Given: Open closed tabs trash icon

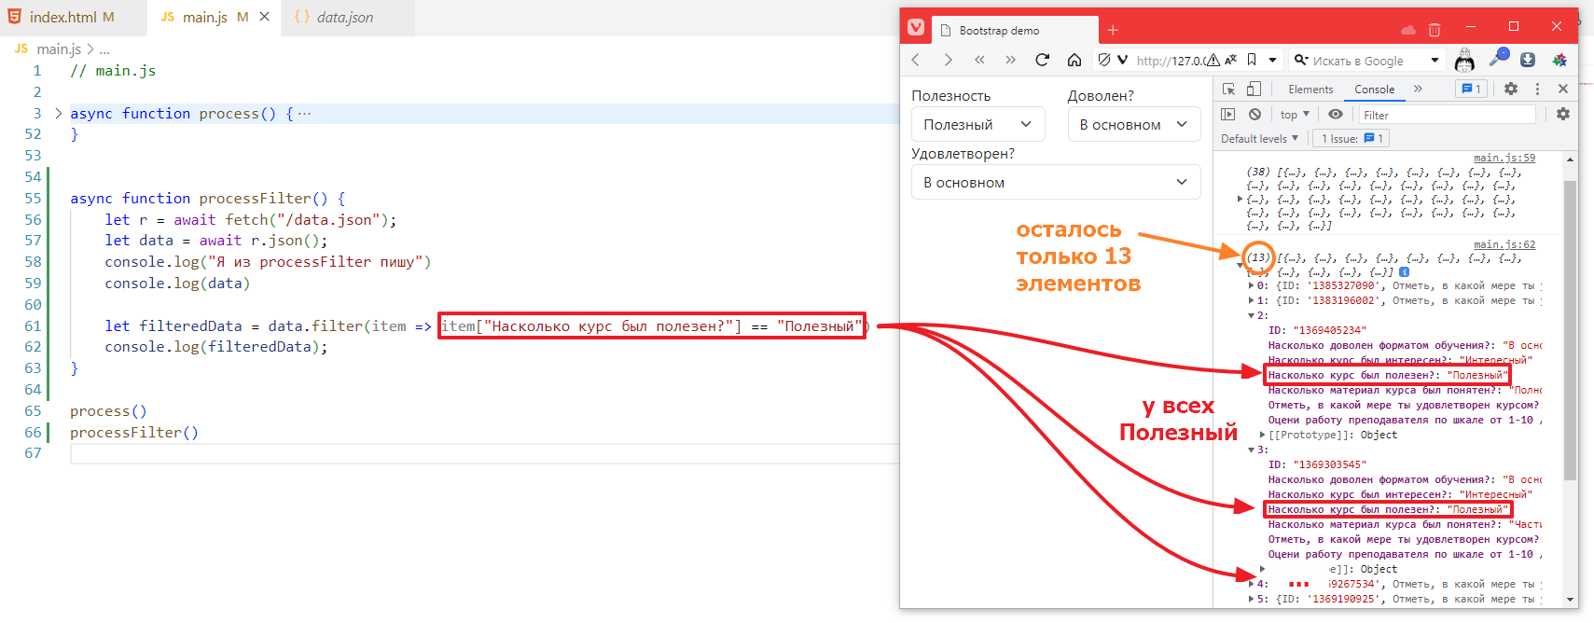Looking at the screenshot, I should (1435, 30).
